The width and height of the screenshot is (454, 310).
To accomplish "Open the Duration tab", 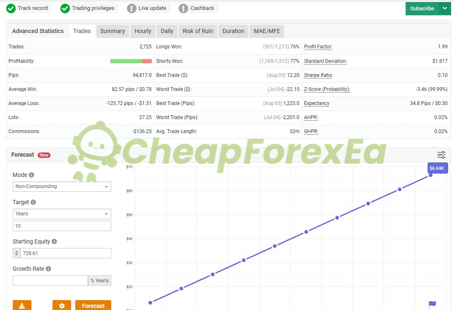I will pos(233,31).
